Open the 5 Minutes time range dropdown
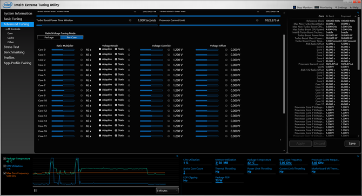The image size is (362, 196). pos(167,191)
